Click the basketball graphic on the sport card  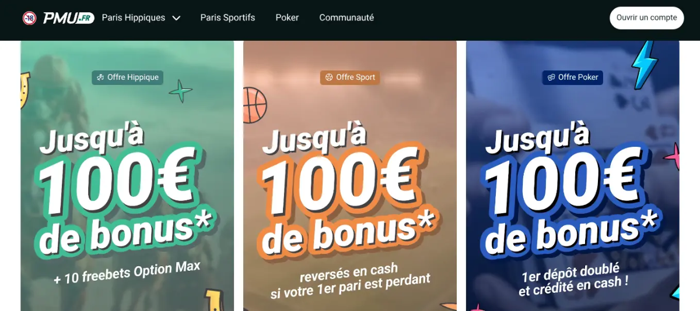pyautogui.click(x=254, y=105)
